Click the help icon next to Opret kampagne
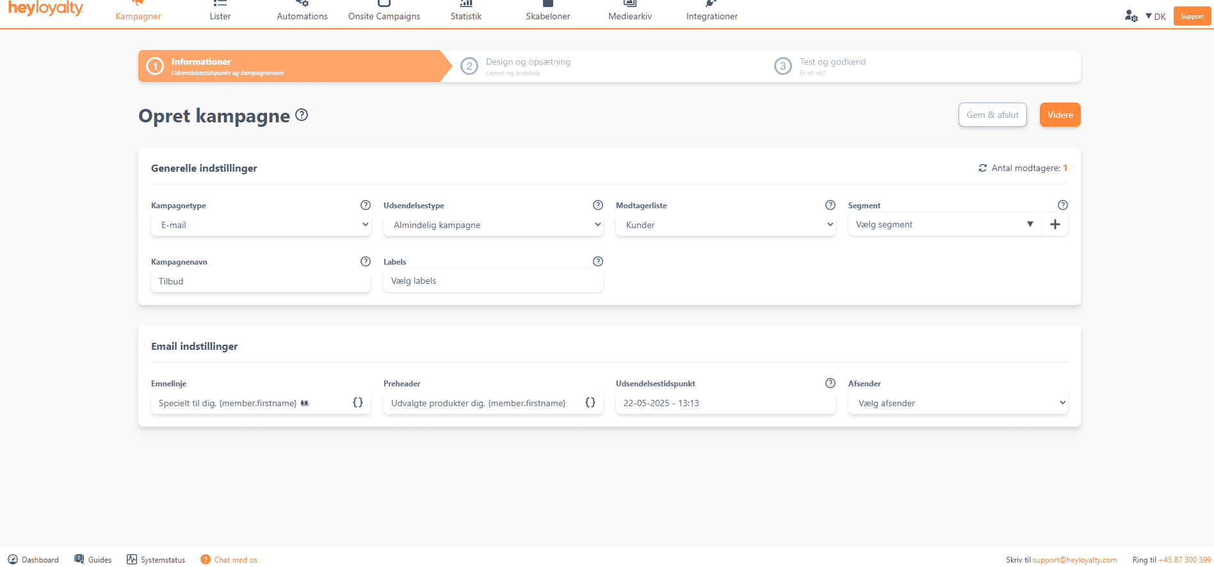This screenshot has height=567, width=1214. tap(302, 115)
